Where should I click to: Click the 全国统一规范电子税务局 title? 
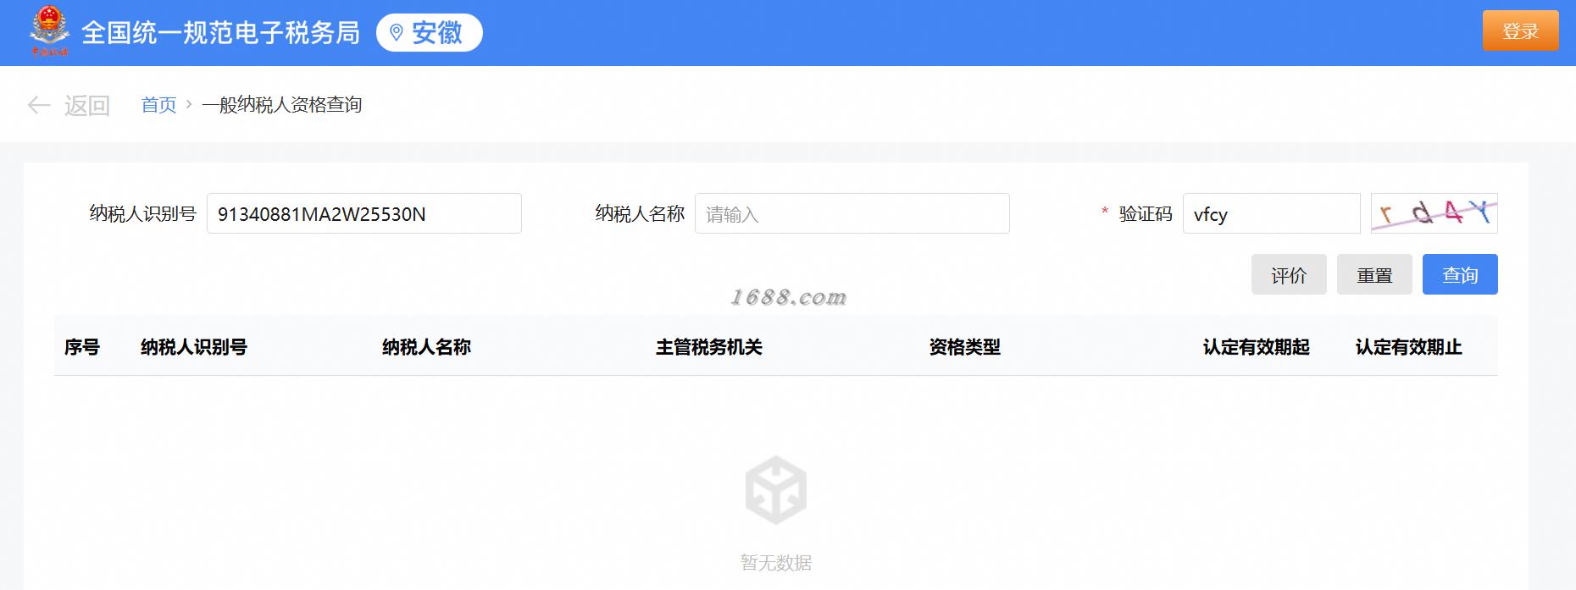220,33
